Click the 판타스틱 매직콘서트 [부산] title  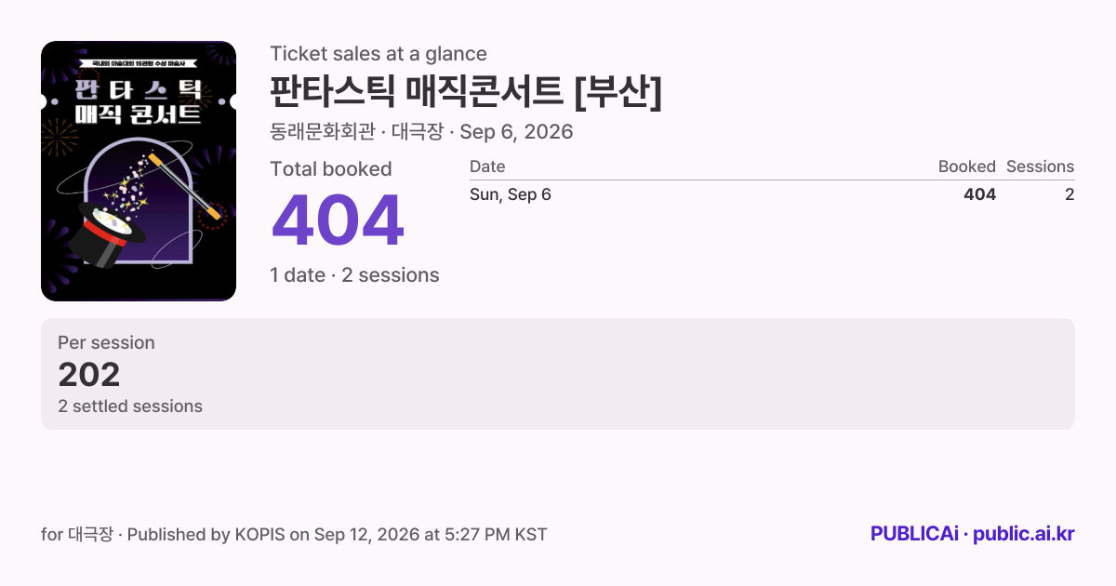[x=466, y=91]
